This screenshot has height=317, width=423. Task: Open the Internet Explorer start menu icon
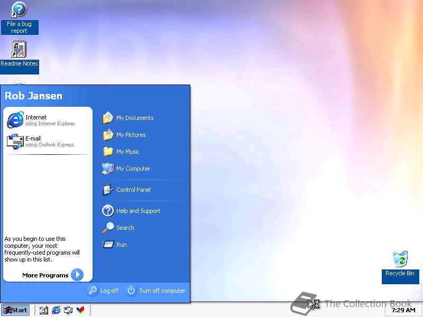15,120
